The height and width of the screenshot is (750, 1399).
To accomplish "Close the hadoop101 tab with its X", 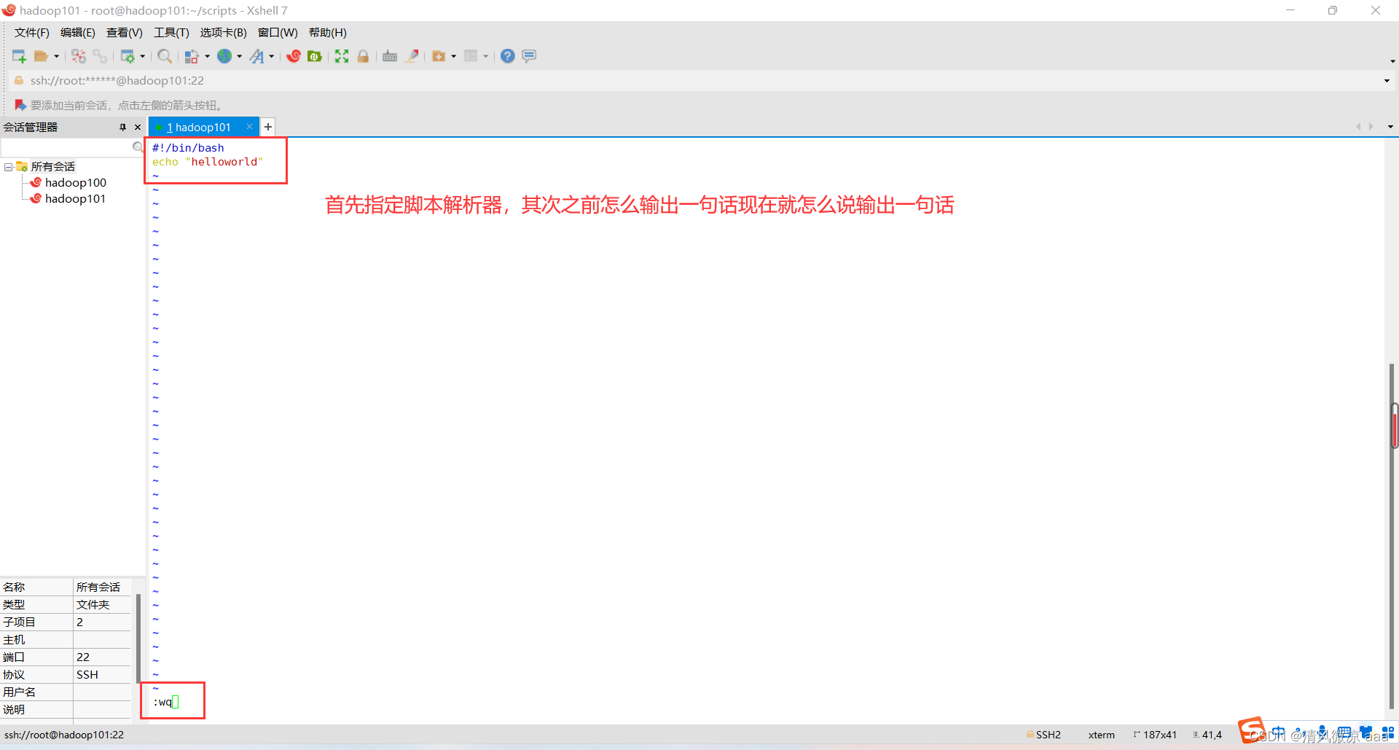I will point(249,127).
